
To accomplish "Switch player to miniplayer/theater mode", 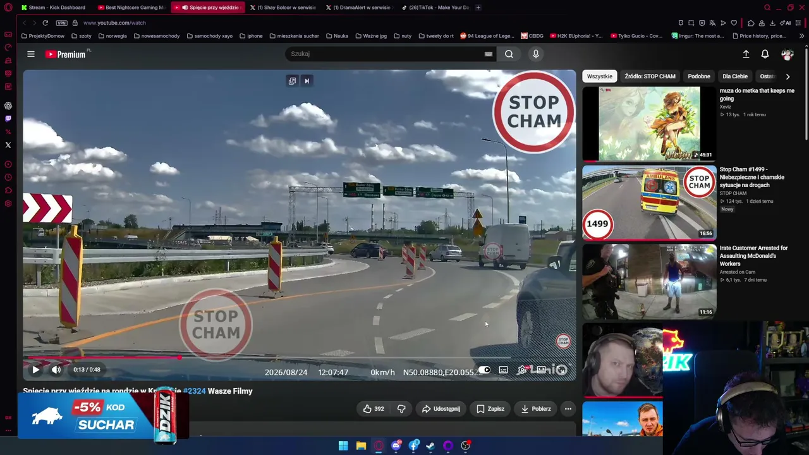I will pos(542,370).
